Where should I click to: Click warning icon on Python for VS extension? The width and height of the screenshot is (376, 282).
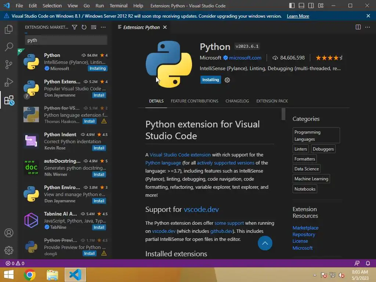pos(104,121)
